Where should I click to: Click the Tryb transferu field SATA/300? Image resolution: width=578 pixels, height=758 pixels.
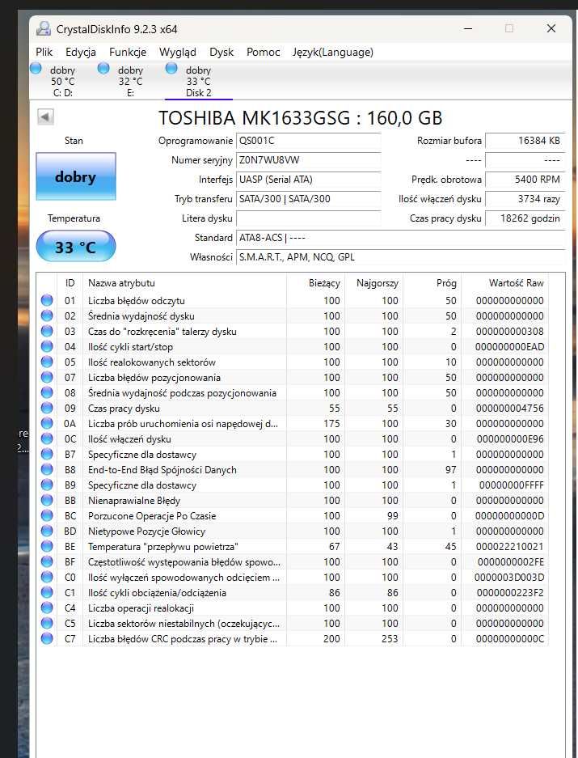[x=308, y=199]
